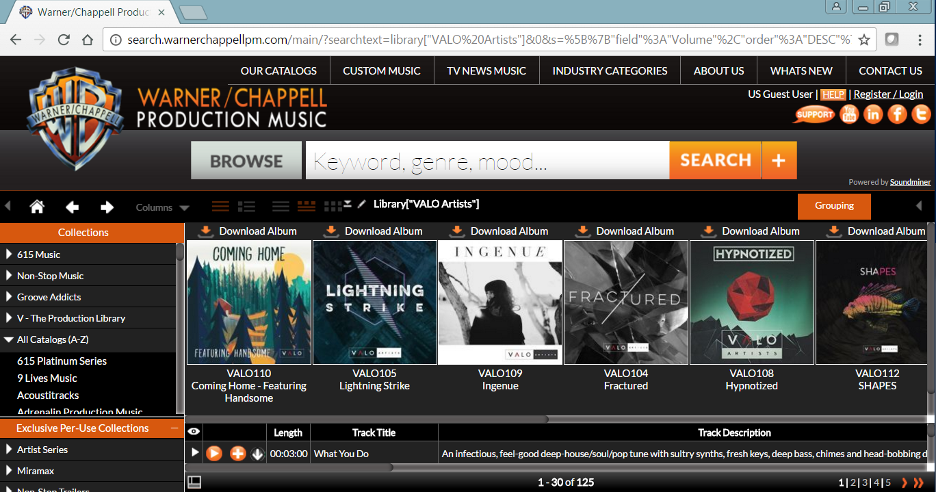Viewport: 936px width, 492px height.
Task: Open the Coming Home album cover
Action: click(x=249, y=302)
